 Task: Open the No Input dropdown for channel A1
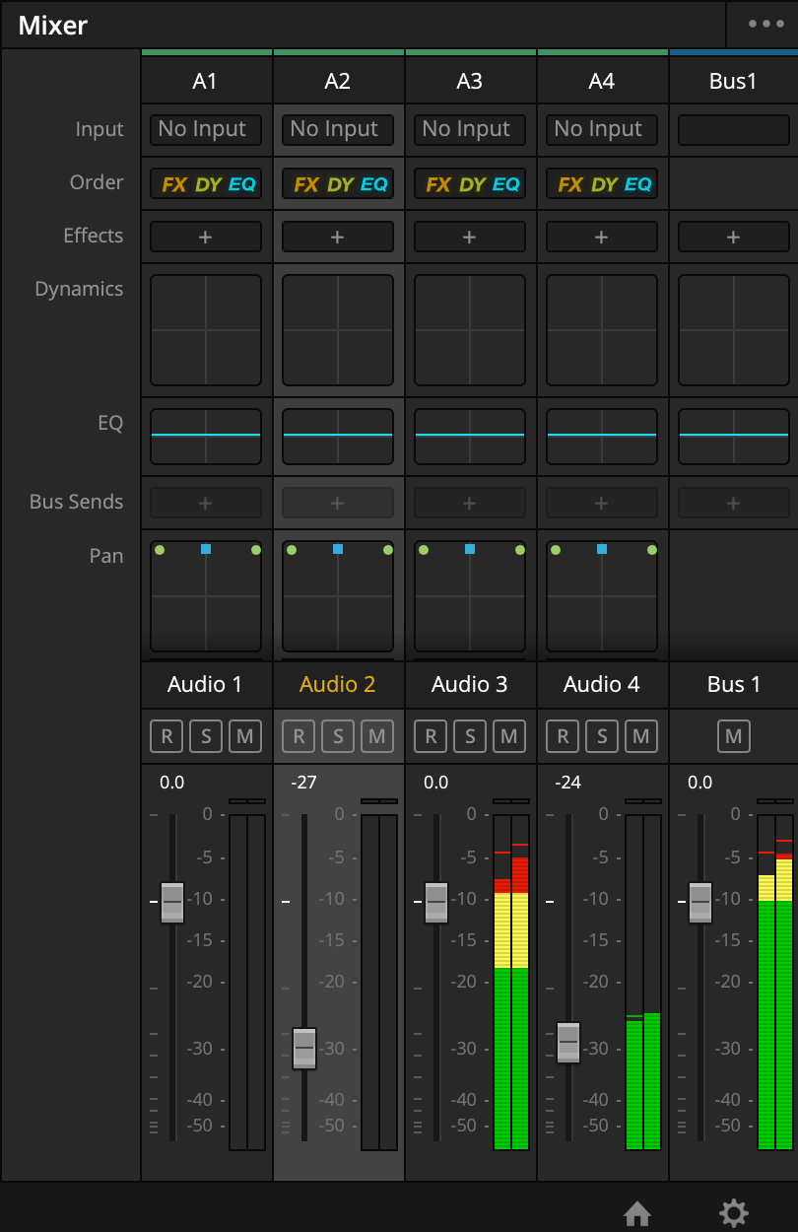205,129
